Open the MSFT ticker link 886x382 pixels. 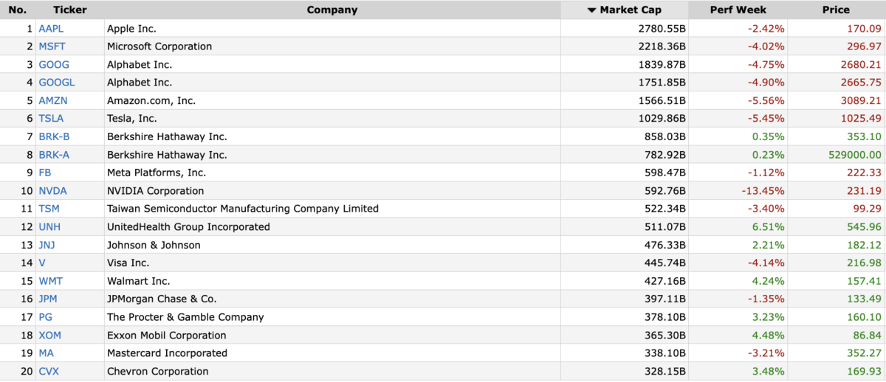[x=52, y=46]
